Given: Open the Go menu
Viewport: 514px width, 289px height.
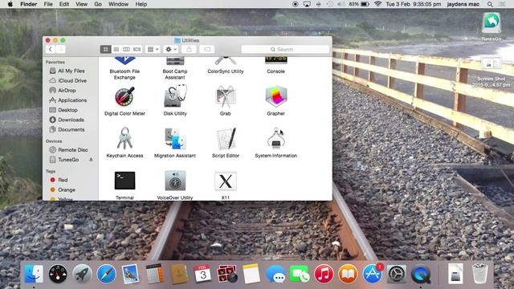Looking at the screenshot, I should click(x=98, y=4).
